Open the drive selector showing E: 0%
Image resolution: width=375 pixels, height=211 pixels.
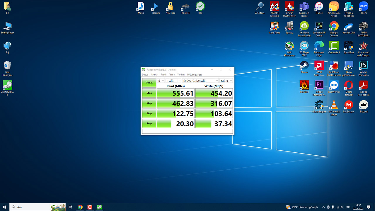point(200,81)
